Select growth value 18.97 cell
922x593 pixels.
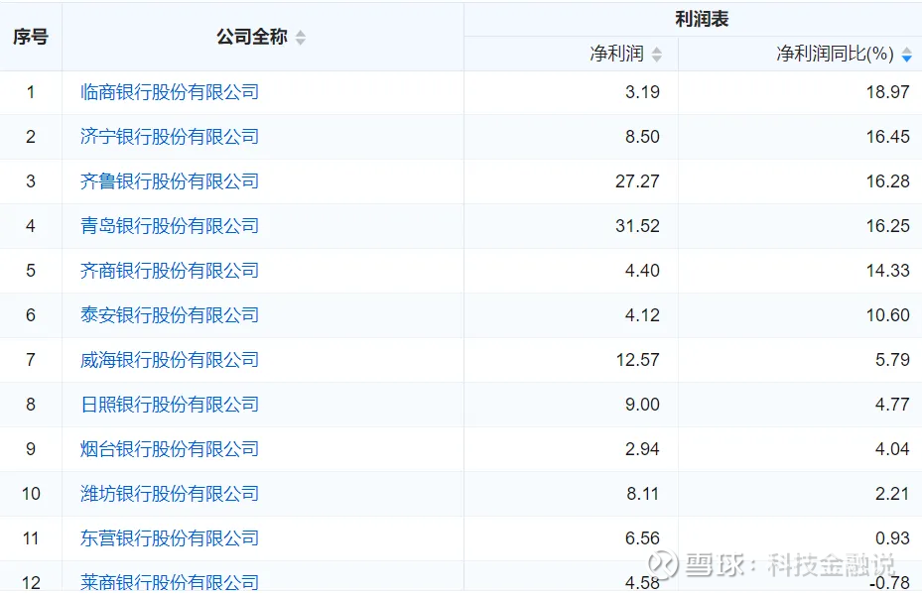[x=888, y=92]
